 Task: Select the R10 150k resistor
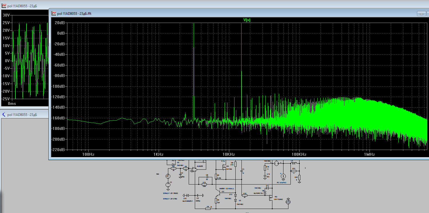pyautogui.click(x=204, y=185)
